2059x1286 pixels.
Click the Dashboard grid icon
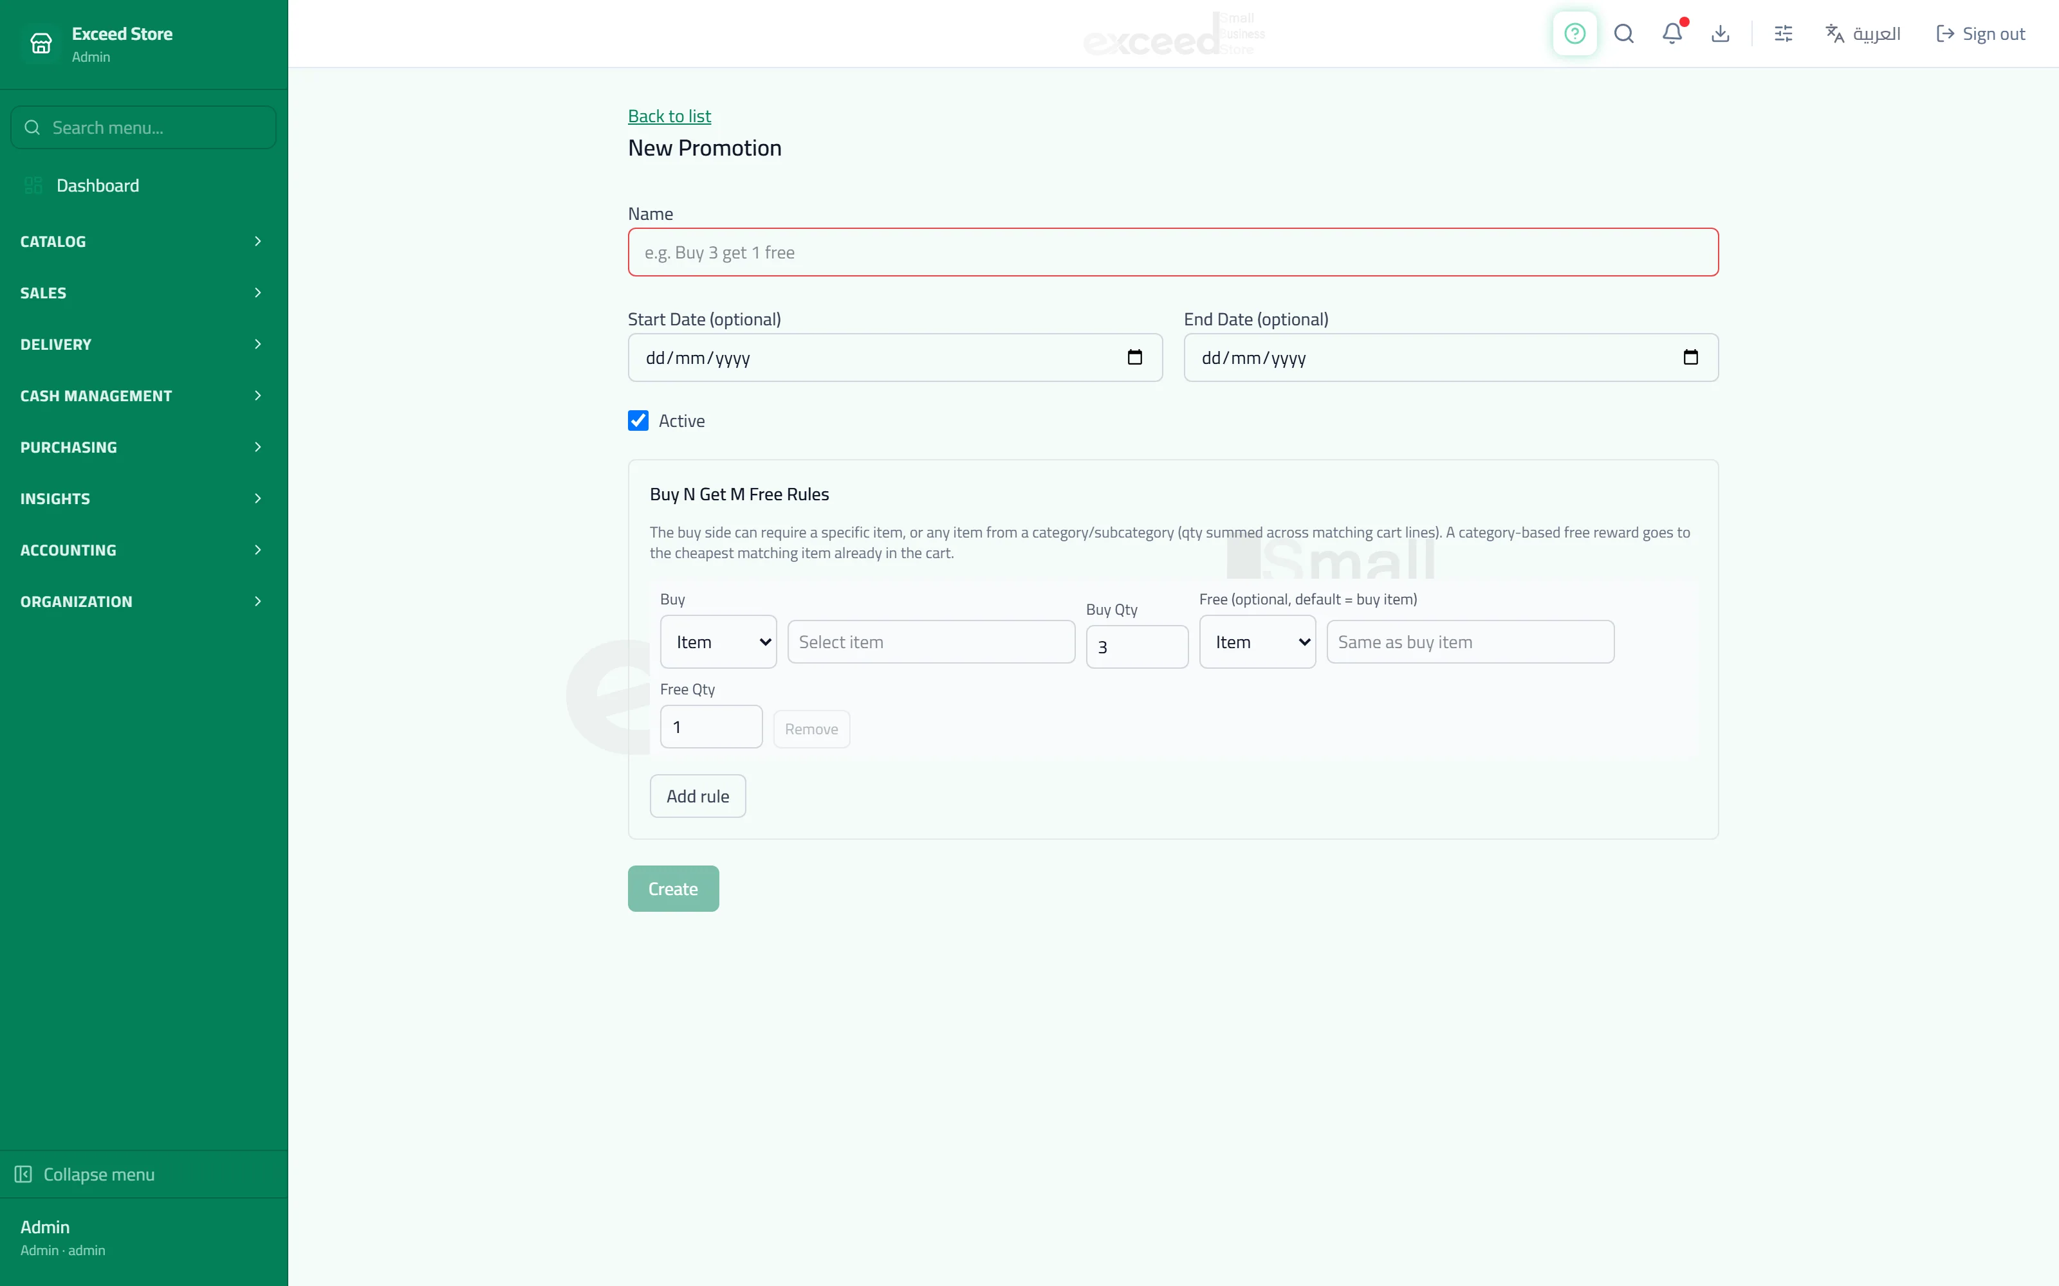pyautogui.click(x=33, y=185)
